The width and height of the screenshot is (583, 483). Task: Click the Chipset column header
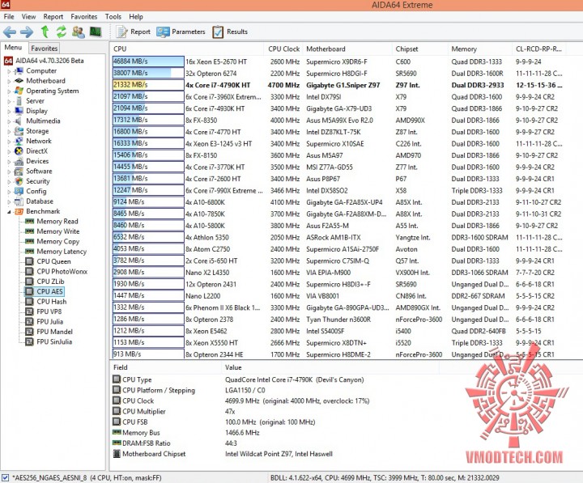[x=419, y=49]
